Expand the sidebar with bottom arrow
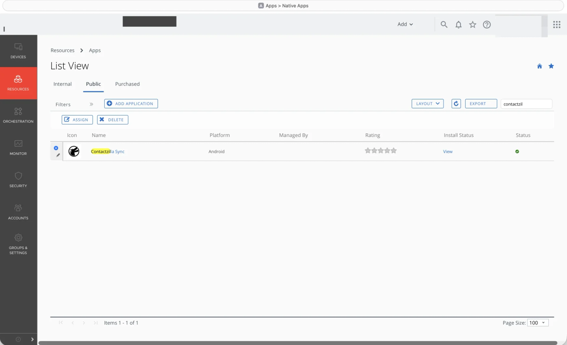This screenshot has height=345, width=567. click(x=32, y=339)
